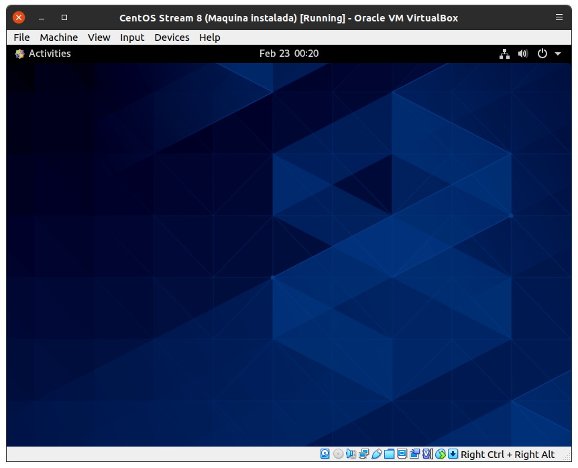Open the Feb 23 00:20 clock calendar
Viewport: 578px width, 468px height.
[288, 54]
